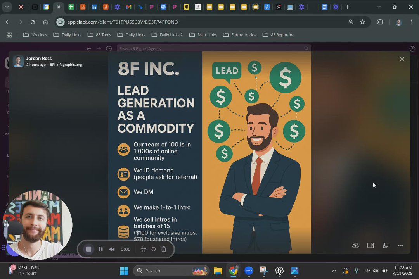Download the 8FI Infographic image

[x=355, y=245]
